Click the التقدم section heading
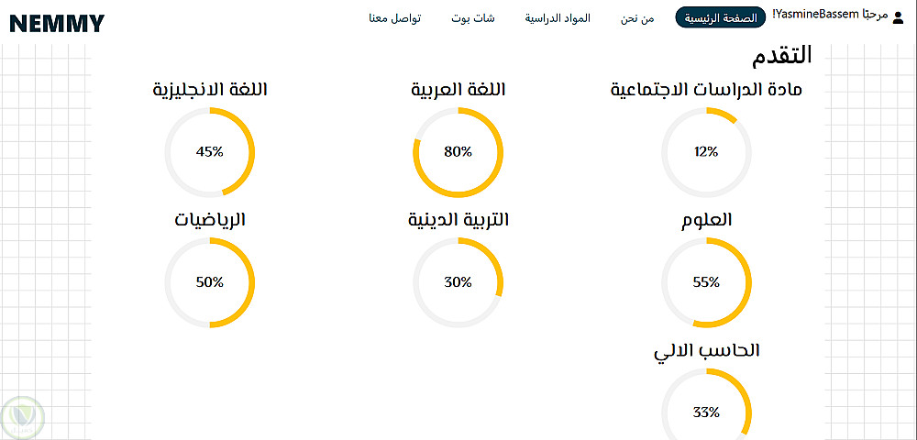This screenshot has width=917, height=440. [x=781, y=55]
